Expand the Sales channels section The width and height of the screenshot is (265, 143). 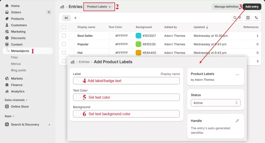(16, 100)
